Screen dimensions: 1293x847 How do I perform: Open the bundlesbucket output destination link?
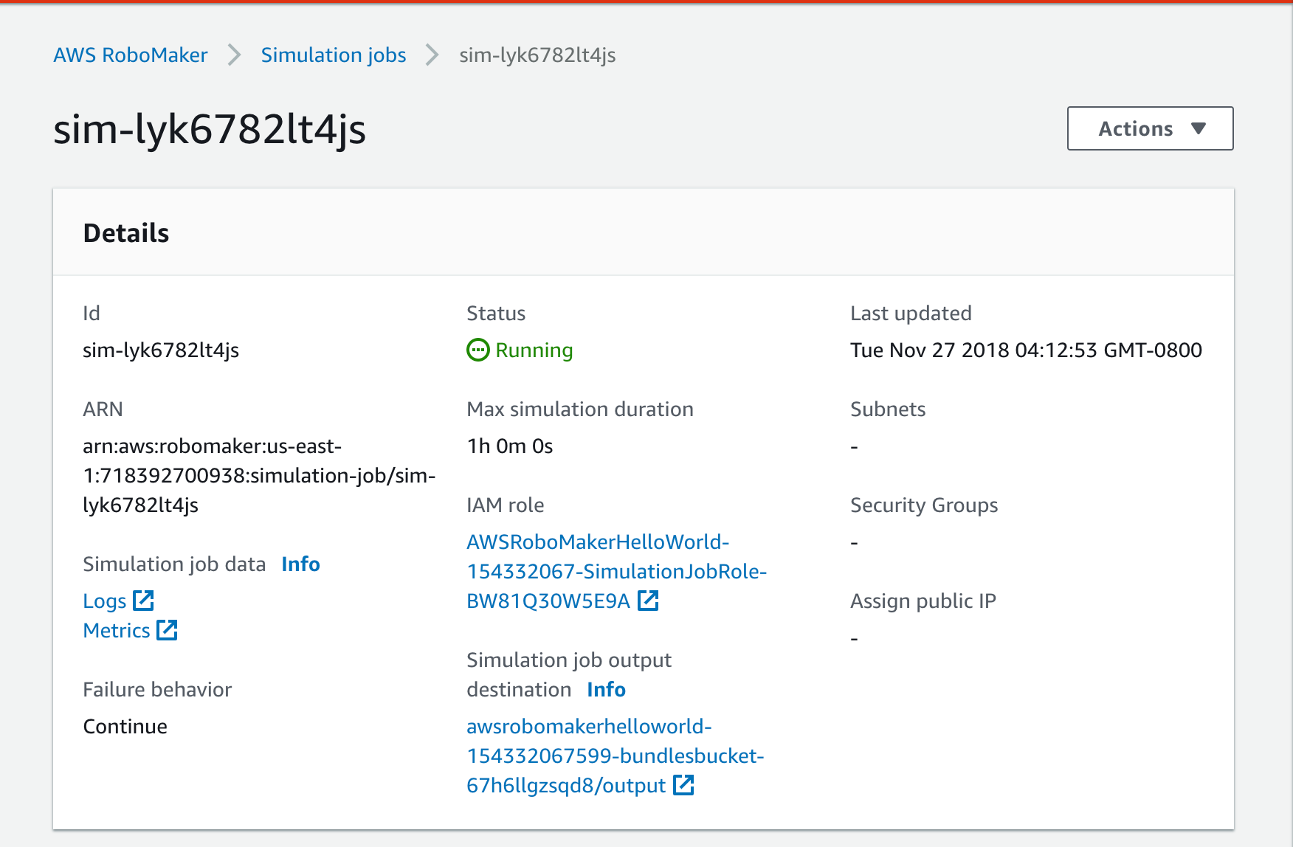click(616, 756)
